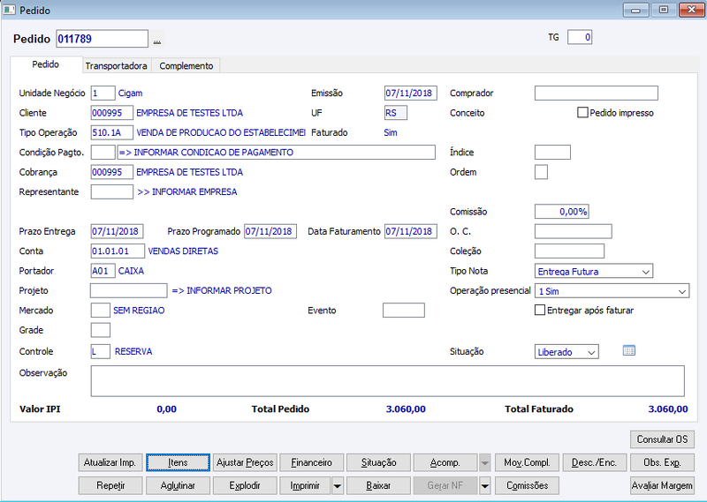Expand the arrow next to Gerar NF button
The image size is (707, 502).
click(484, 486)
